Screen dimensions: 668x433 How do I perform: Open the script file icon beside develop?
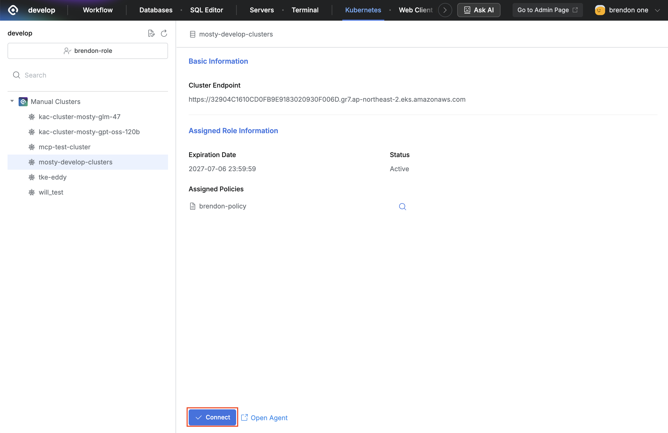[151, 33]
